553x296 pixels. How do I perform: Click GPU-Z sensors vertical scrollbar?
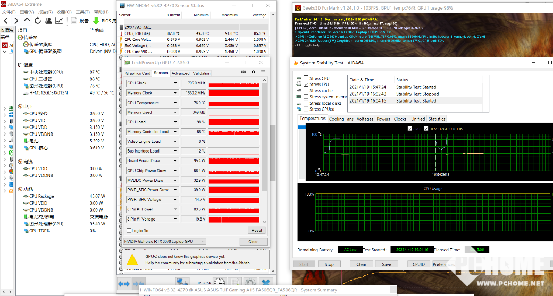[265, 138]
